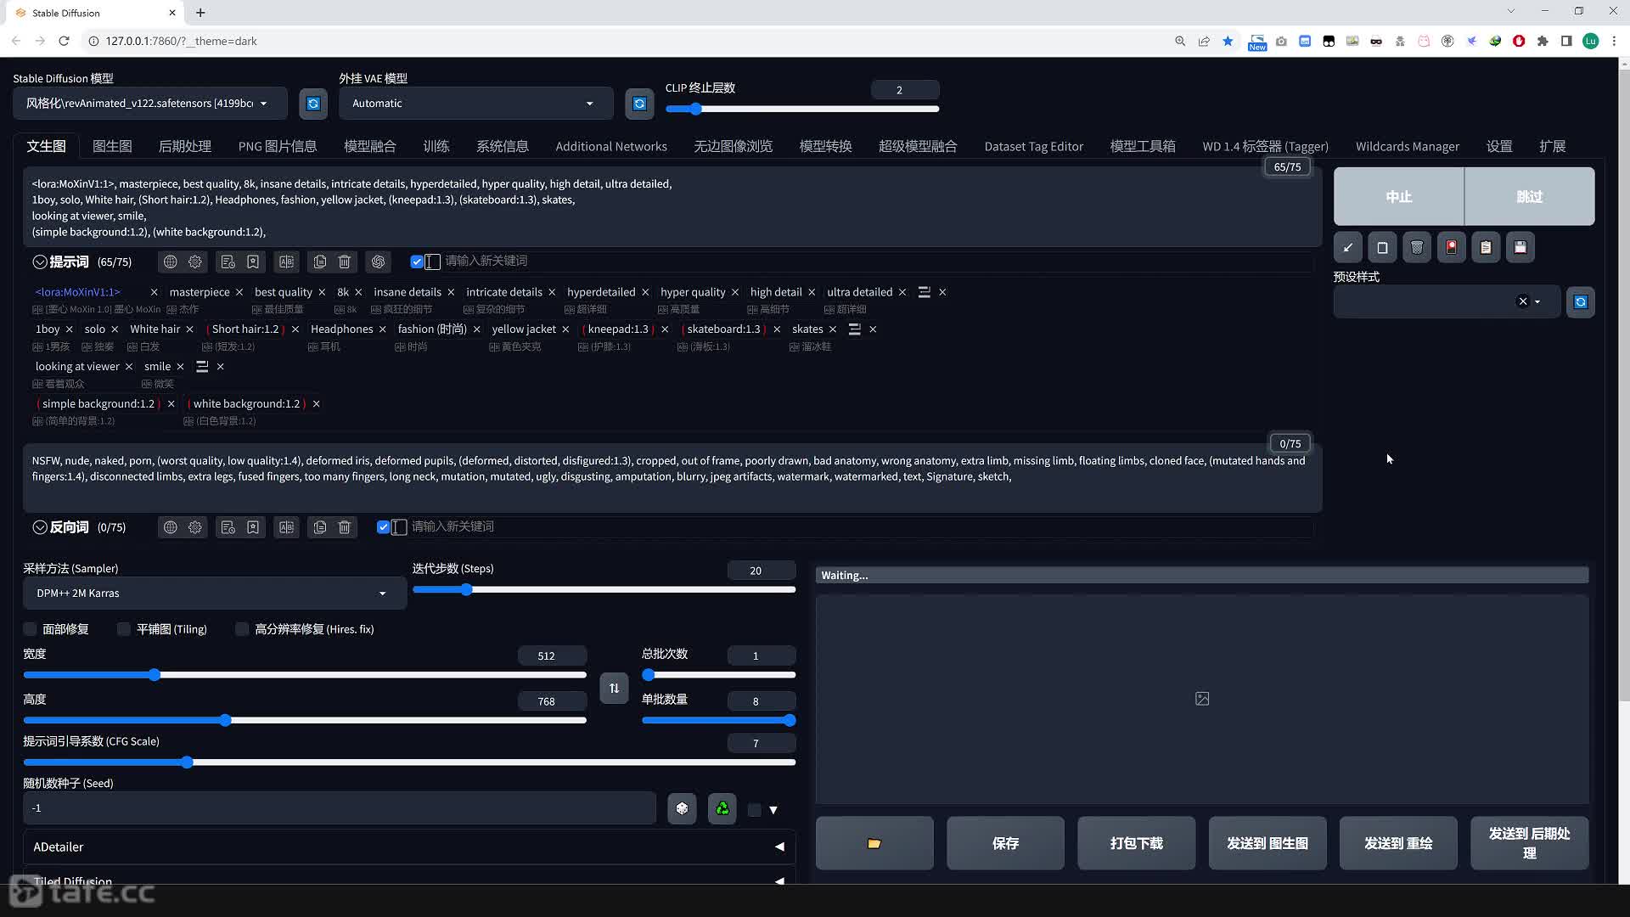The height and width of the screenshot is (917, 1630).
Task: Refresh the Stable Diffusion model list
Action: [313, 104]
